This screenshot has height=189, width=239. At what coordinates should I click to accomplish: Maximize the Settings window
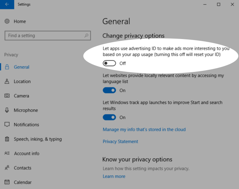(x=219, y=4)
